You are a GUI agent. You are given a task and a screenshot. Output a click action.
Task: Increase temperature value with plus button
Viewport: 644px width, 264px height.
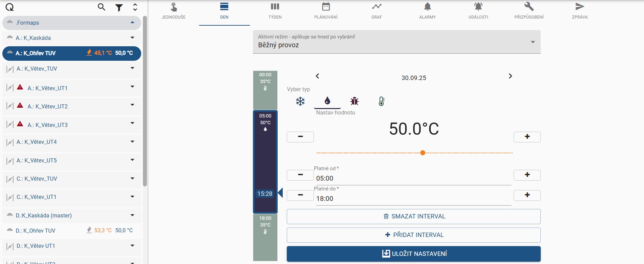point(527,137)
